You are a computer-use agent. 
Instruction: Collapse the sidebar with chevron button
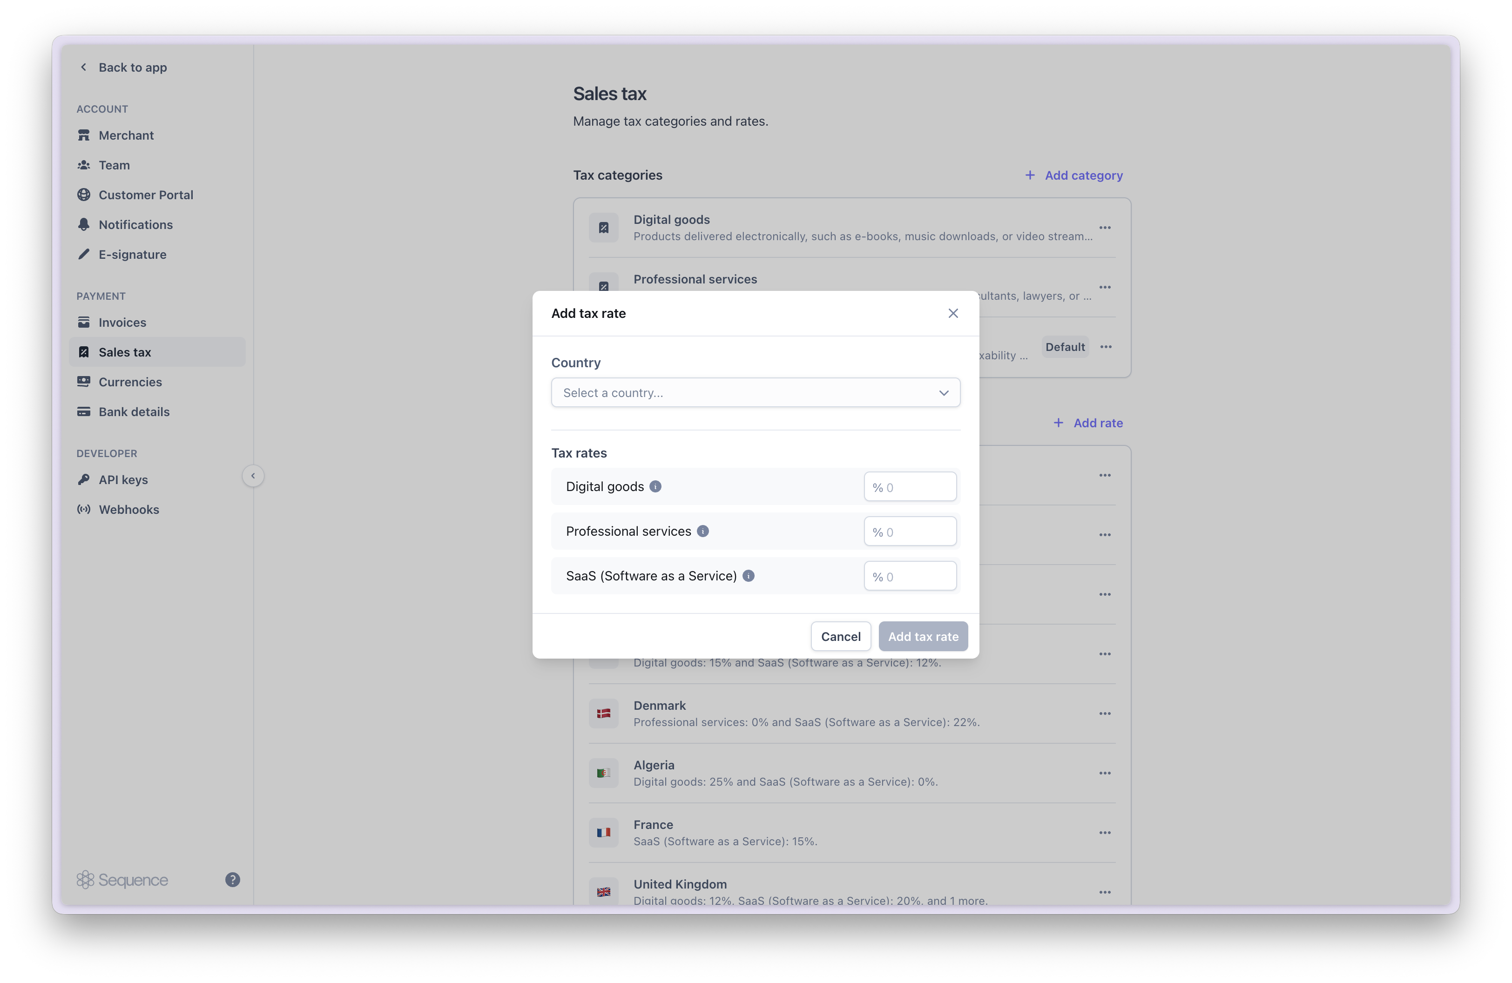[x=253, y=476]
